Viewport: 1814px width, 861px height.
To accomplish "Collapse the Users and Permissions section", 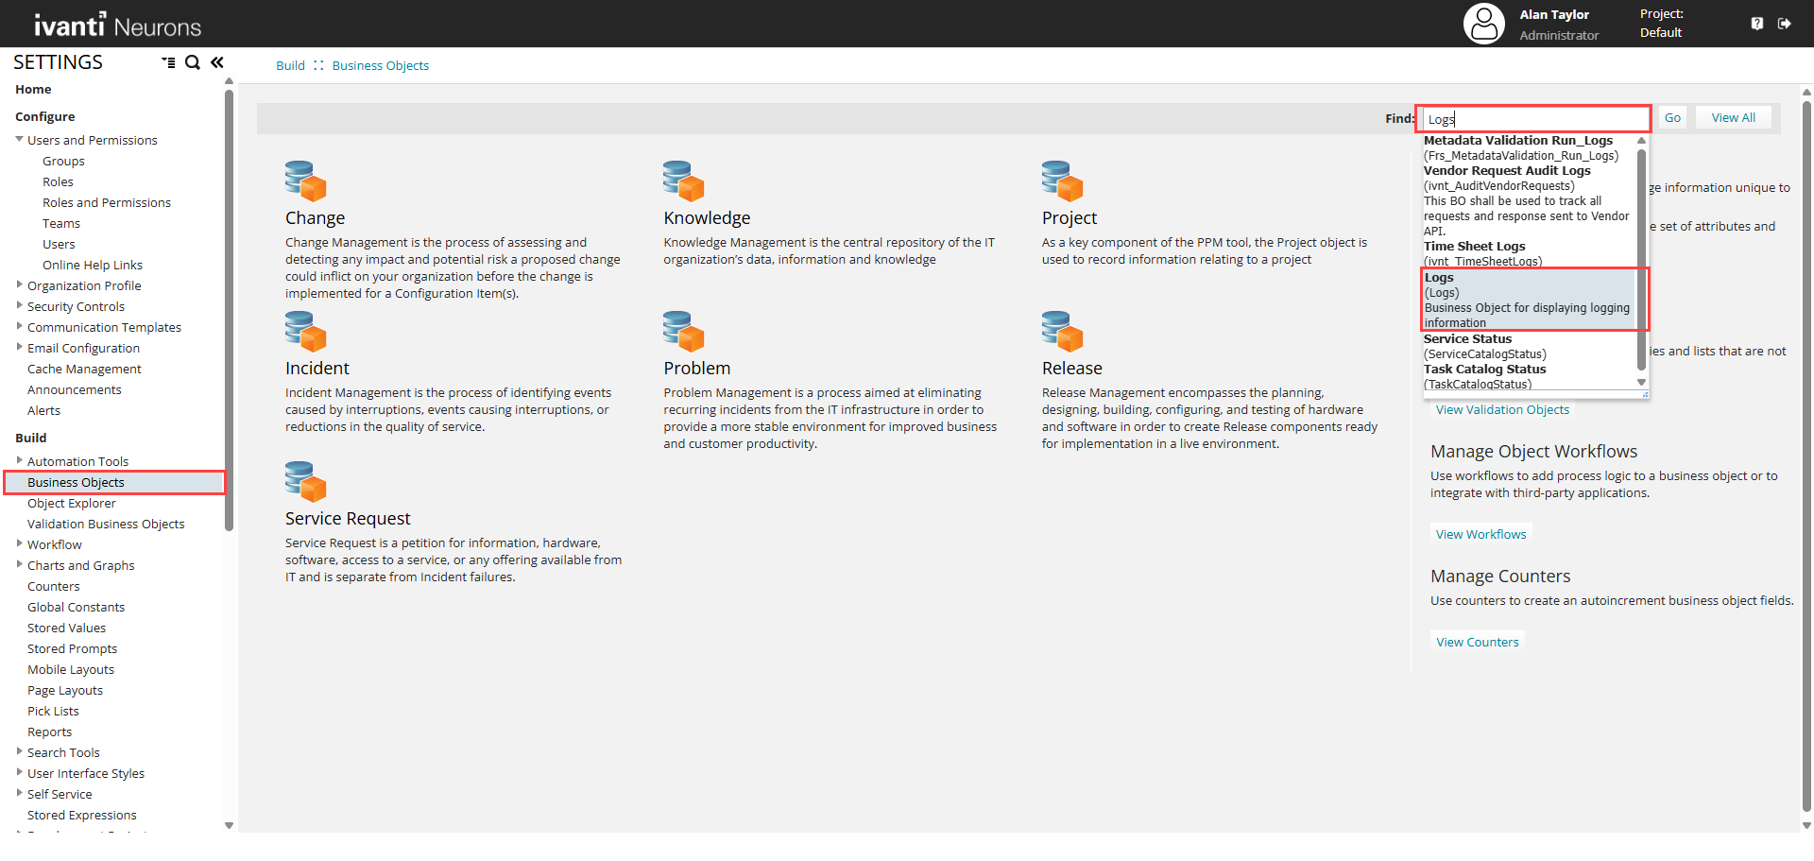I will pos(19,139).
